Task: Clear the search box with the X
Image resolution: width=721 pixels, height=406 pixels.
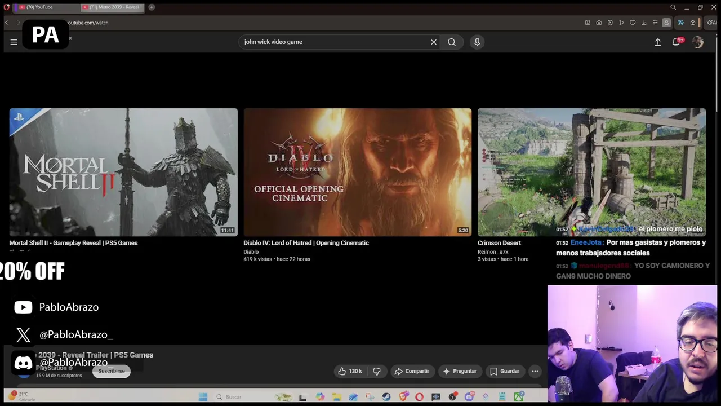Action: (434, 42)
